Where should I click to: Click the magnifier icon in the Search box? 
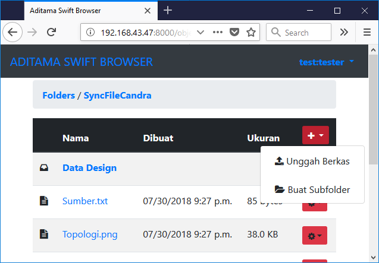pos(276,32)
